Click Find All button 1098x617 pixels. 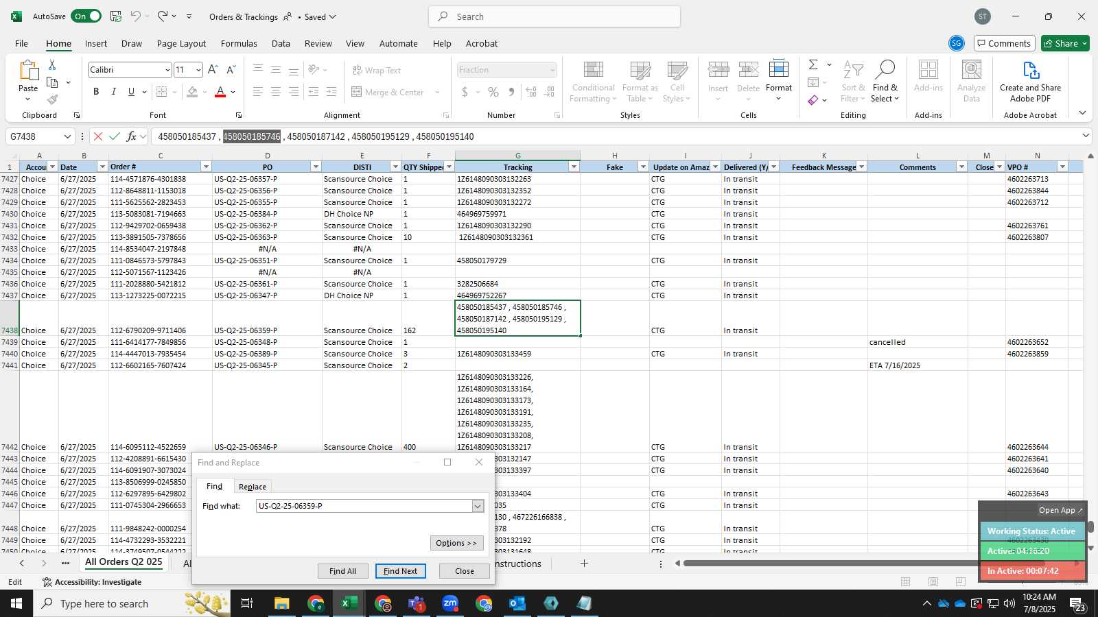[x=342, y=571]
